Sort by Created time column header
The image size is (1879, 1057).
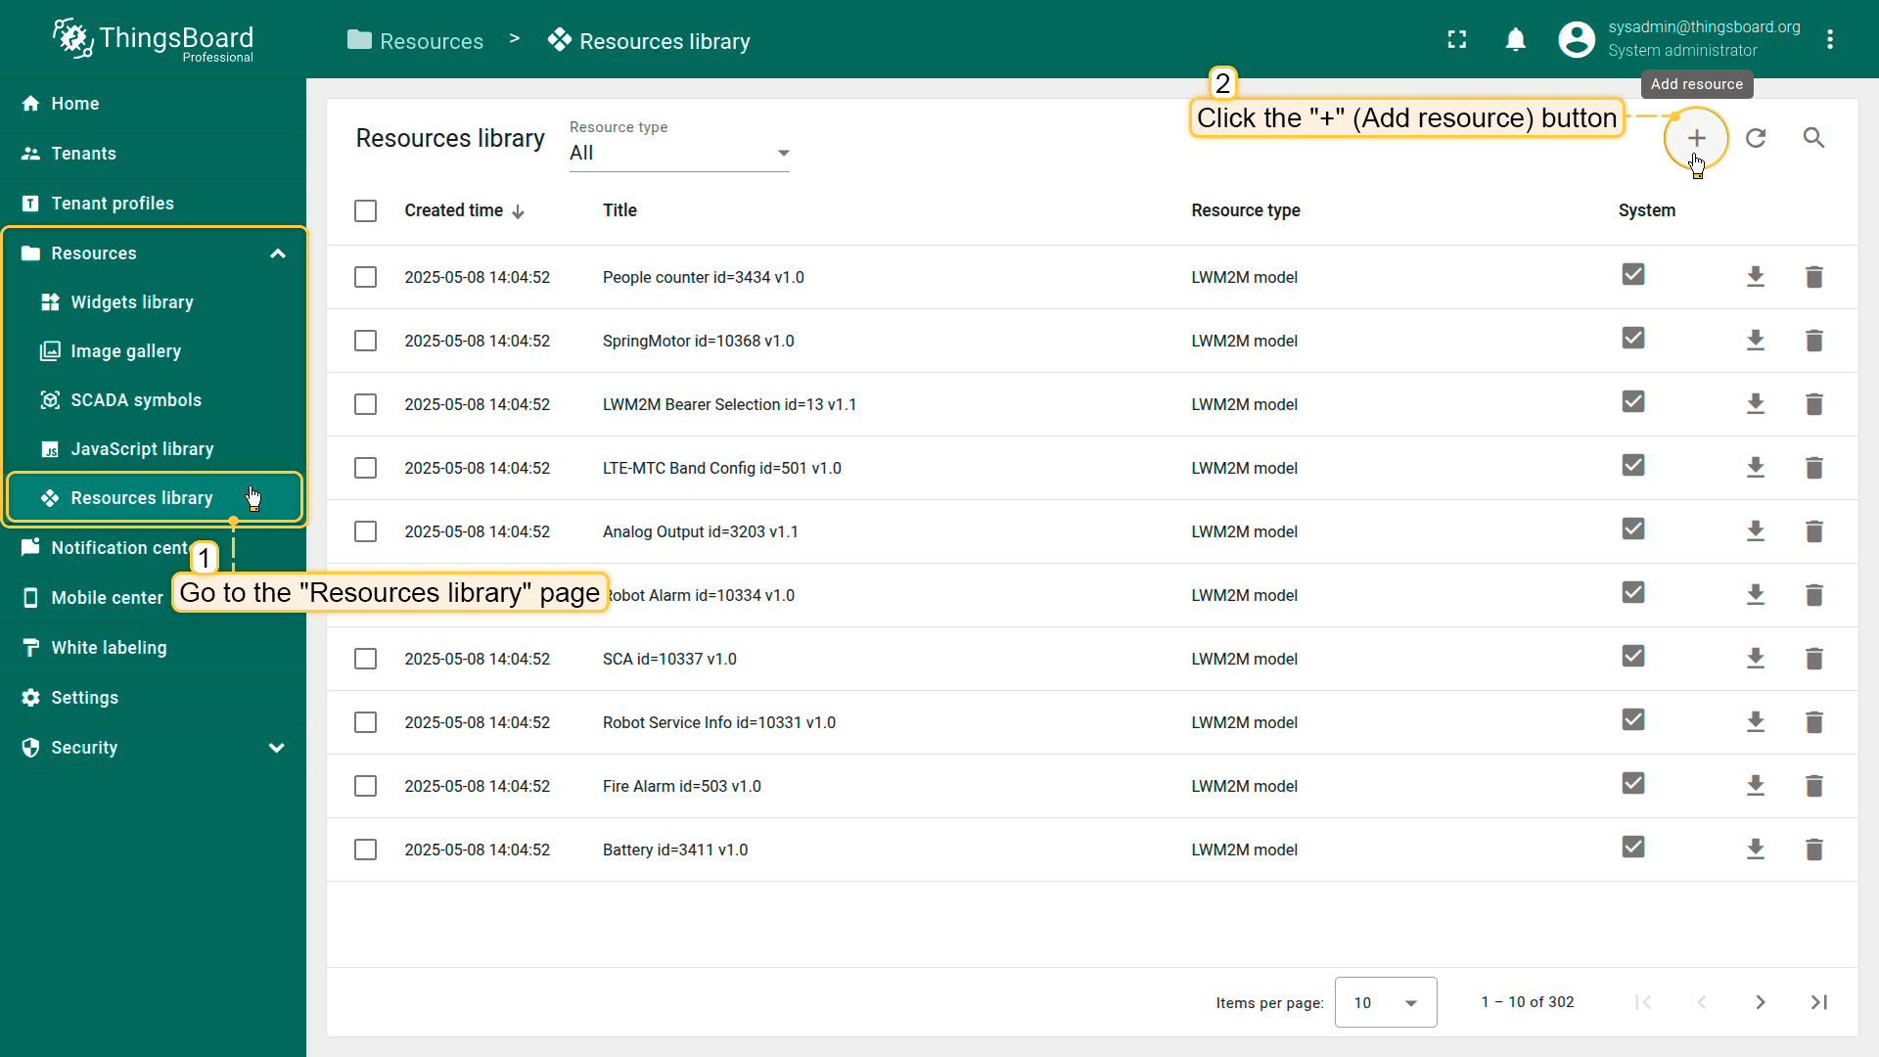[454, 210]
